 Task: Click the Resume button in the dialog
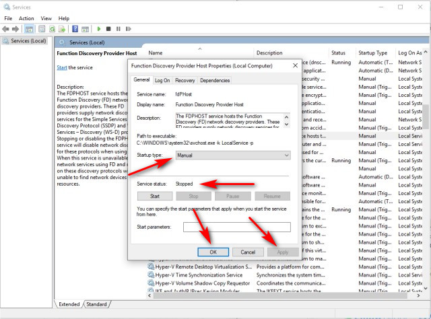272,197
